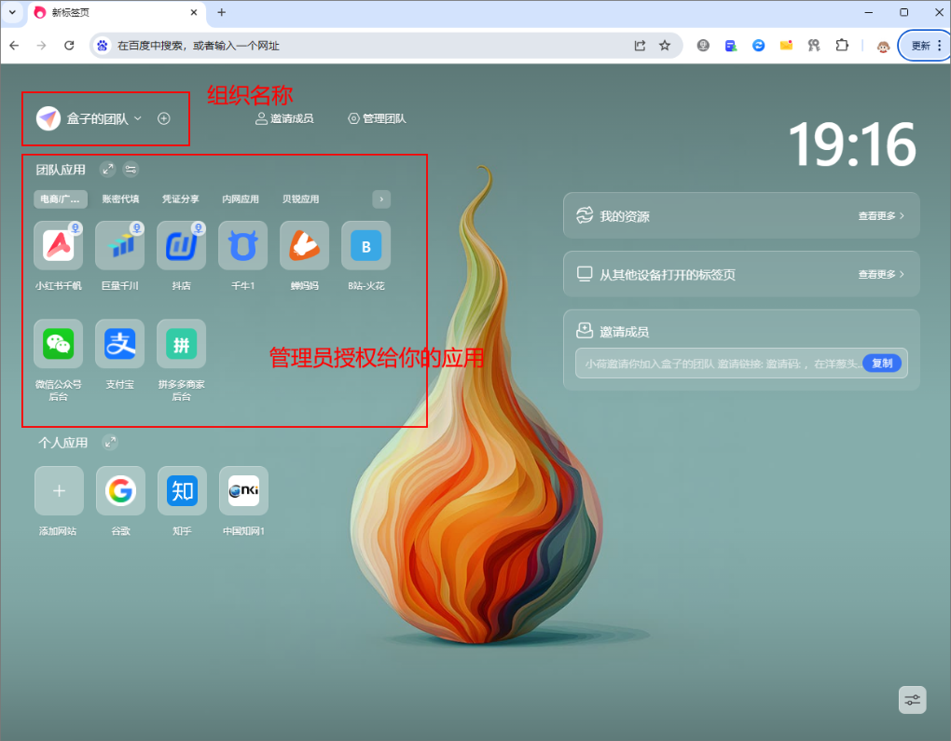Expand the 团队应用 panel fullscreen
Screen dimensions: 951x741
108,169
